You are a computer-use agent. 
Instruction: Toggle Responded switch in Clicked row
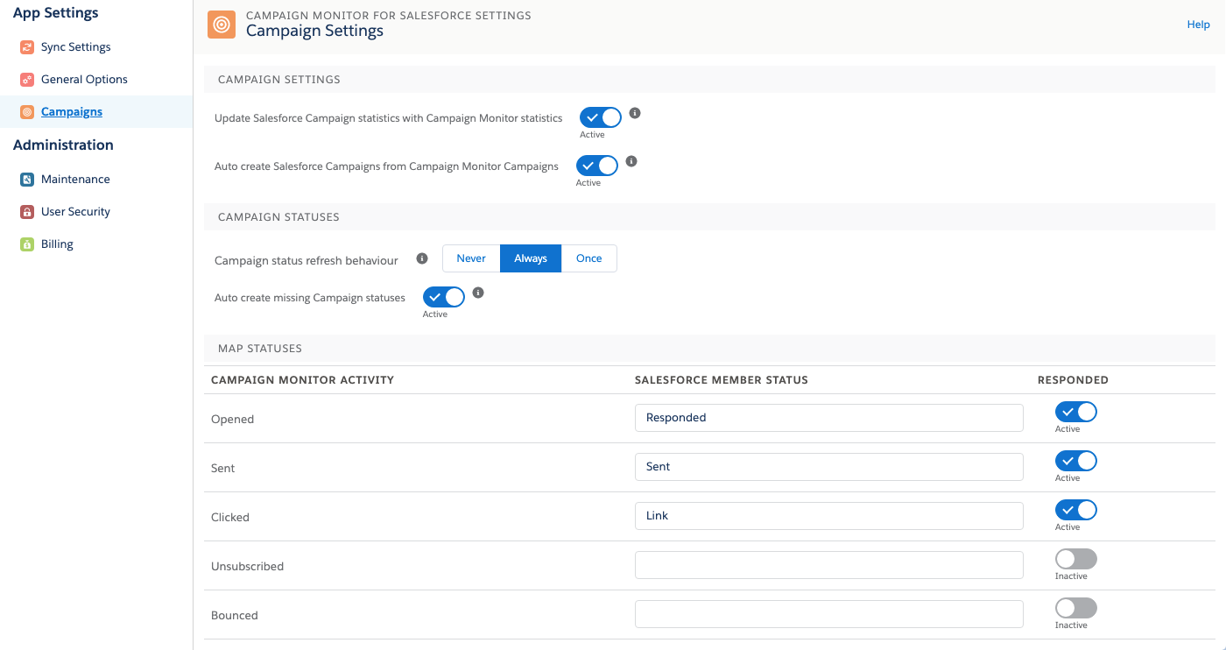(x=1076, y=510)
